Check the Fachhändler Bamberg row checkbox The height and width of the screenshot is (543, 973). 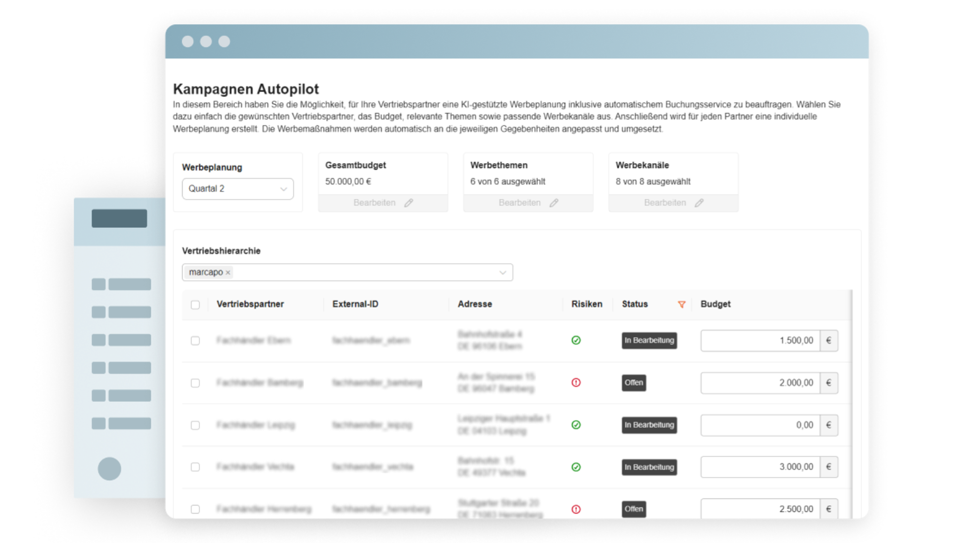pos(195,383)
